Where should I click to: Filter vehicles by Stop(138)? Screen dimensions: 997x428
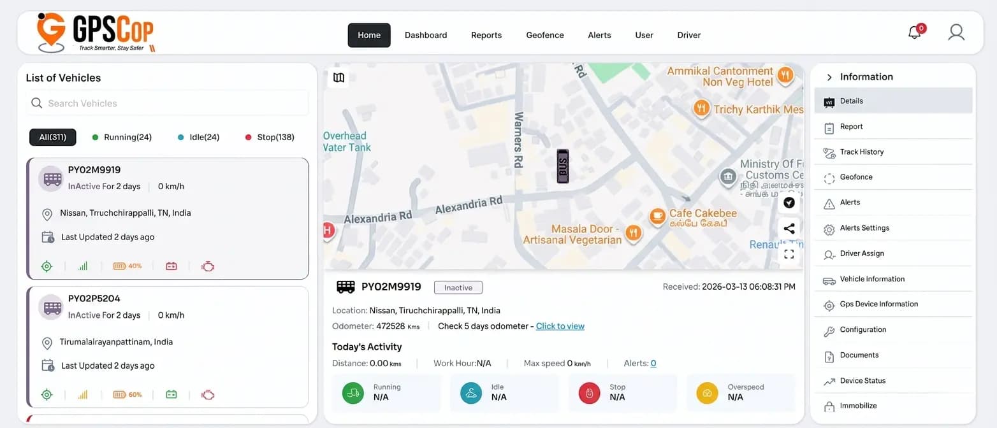coord(270,137)
